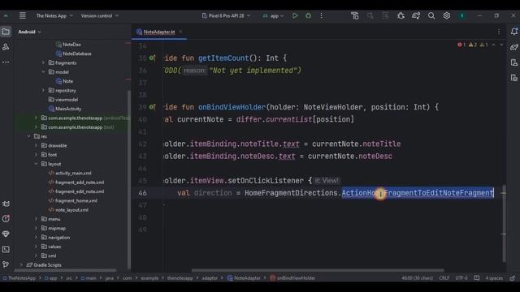Open the Project tool window
Image resolution: width=520 pixels, height=292 pixels.
6,32
